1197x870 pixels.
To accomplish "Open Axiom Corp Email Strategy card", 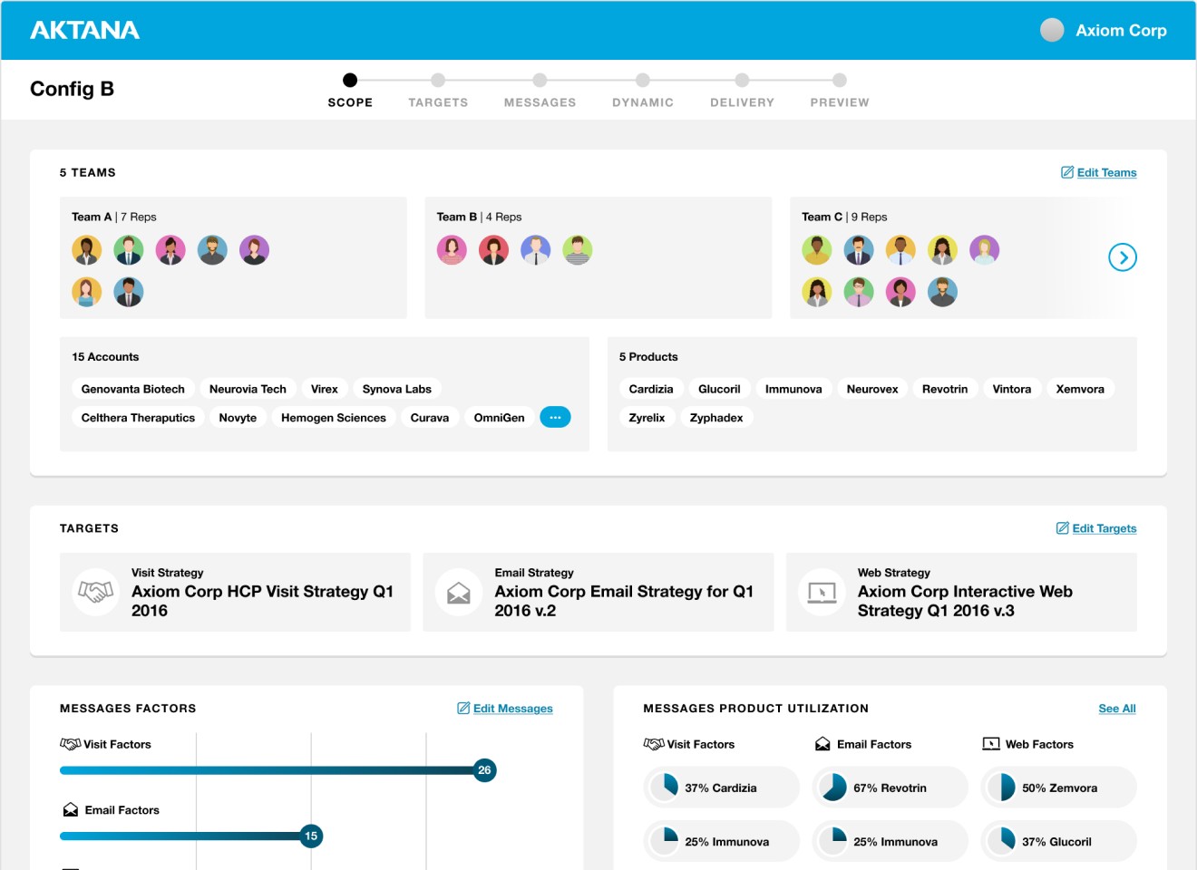I will [x=598, y=592].
